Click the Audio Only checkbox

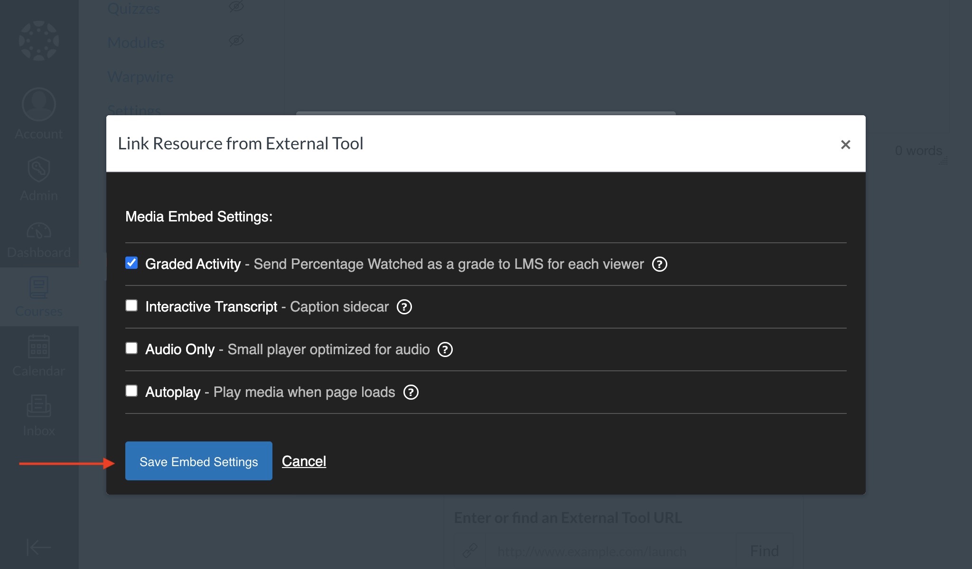132,348
